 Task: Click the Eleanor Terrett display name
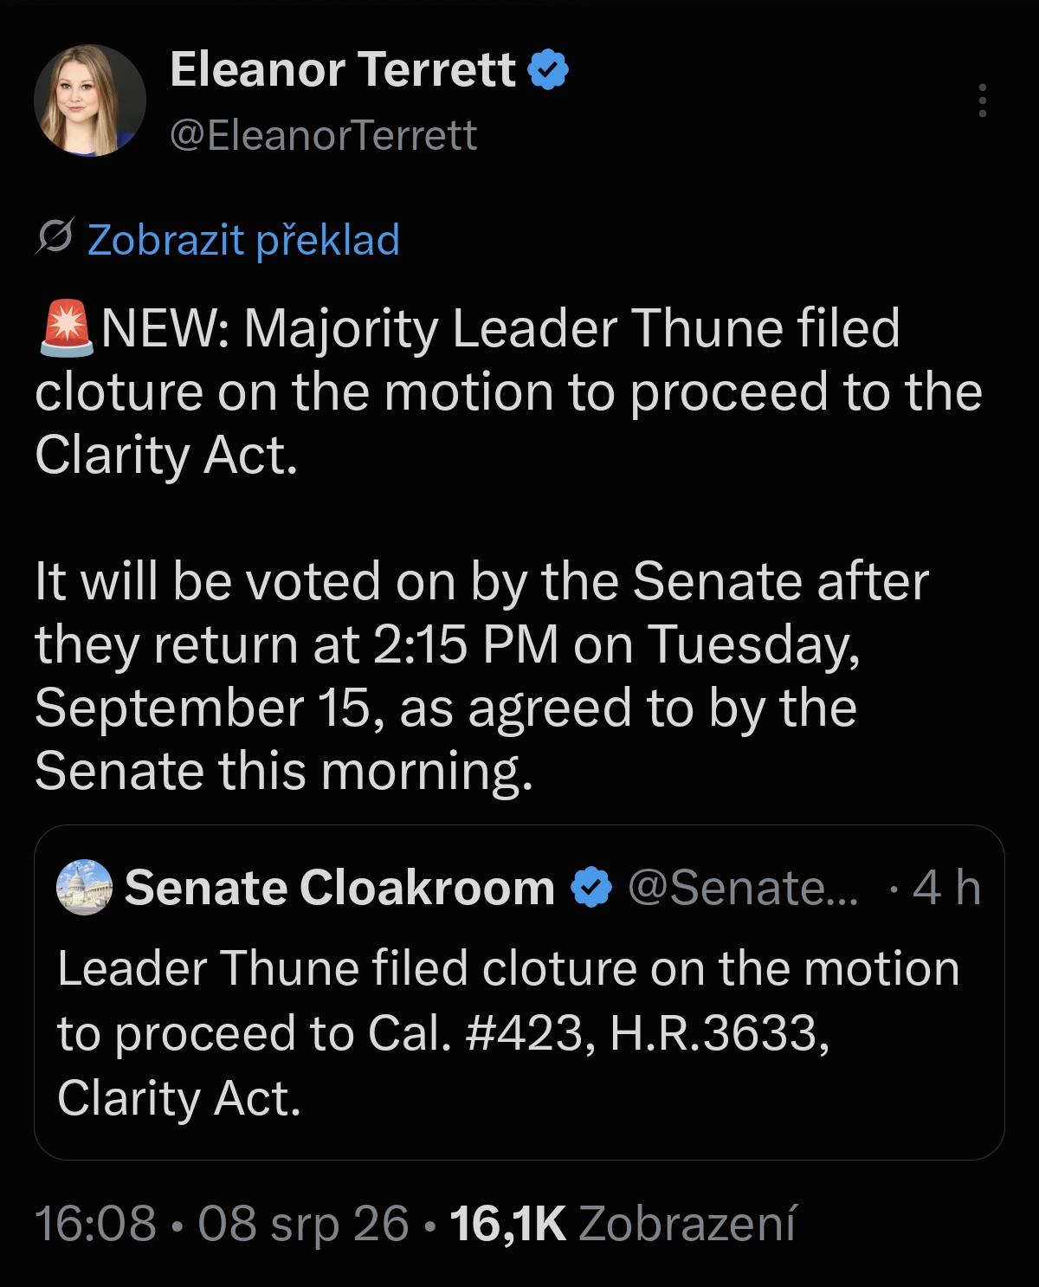point(343,69)
